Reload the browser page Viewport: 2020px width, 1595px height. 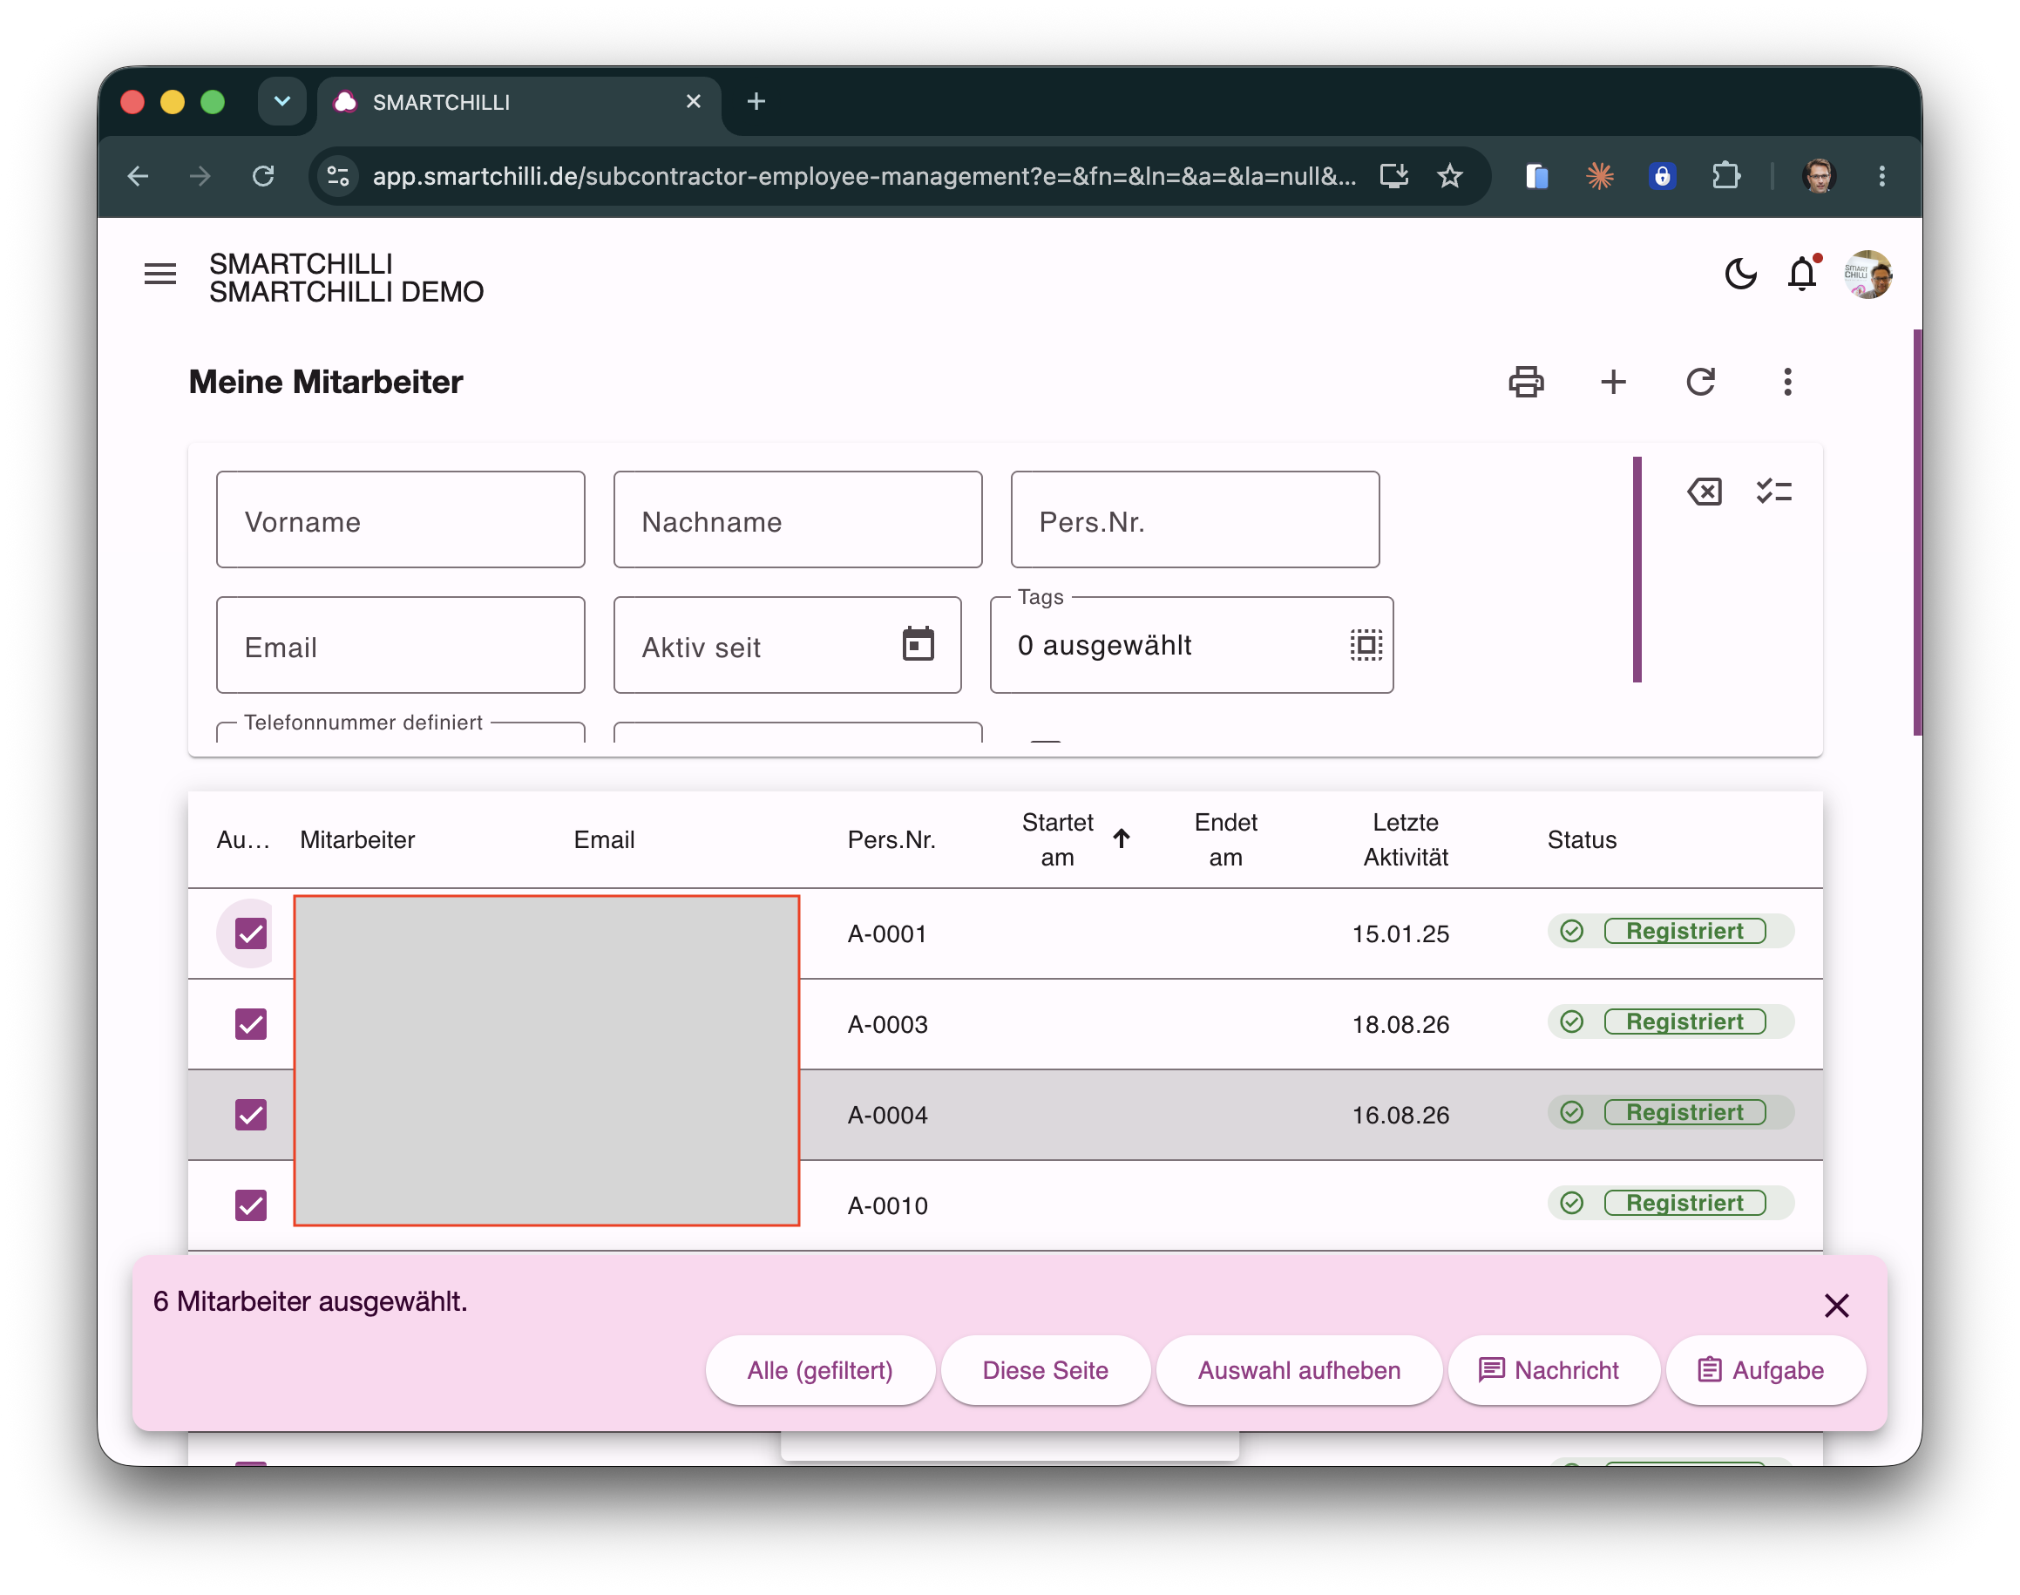(x=263, y=176)
